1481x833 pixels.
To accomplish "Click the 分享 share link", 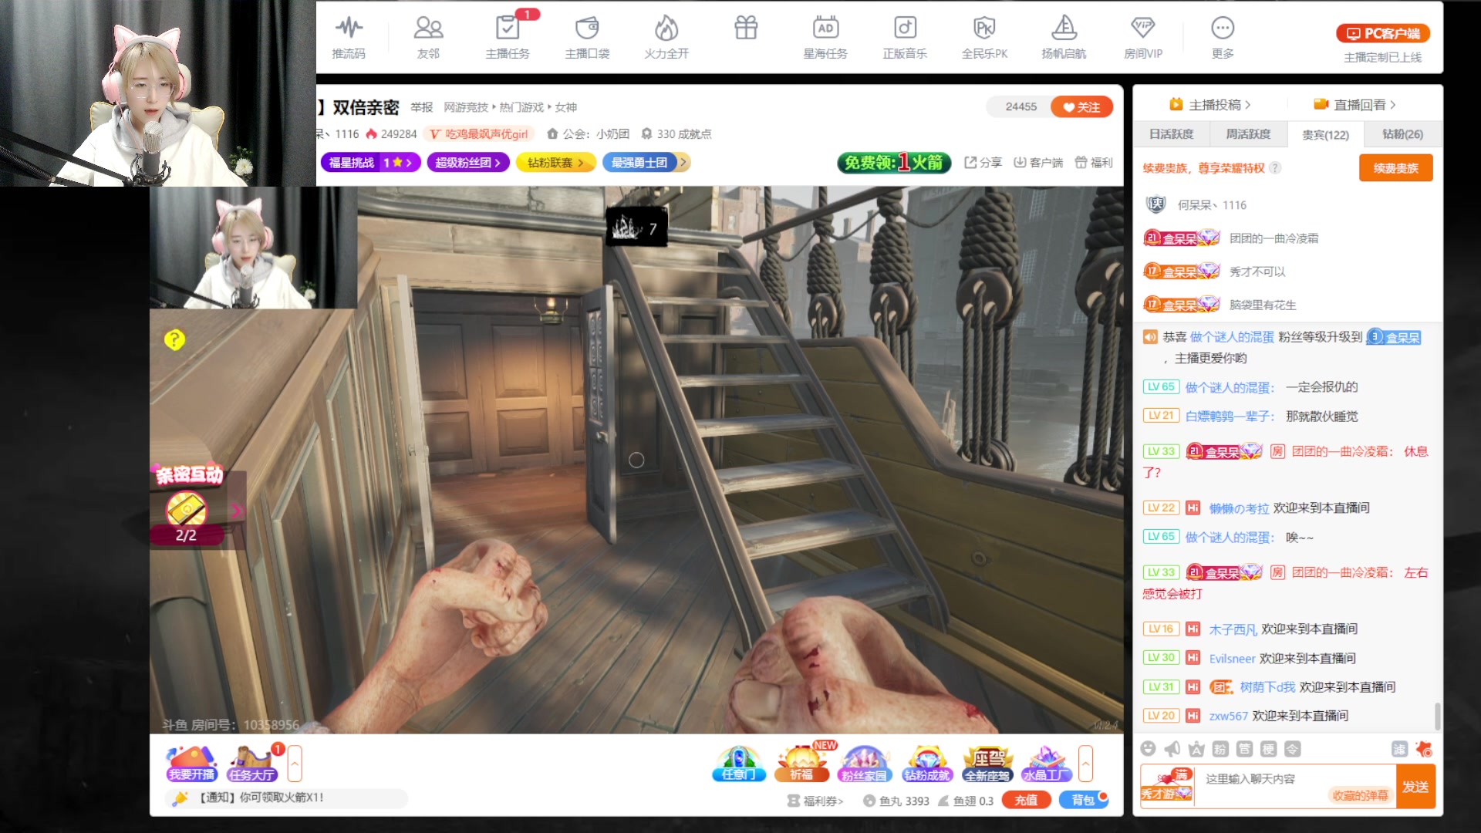I will (983, 163).
